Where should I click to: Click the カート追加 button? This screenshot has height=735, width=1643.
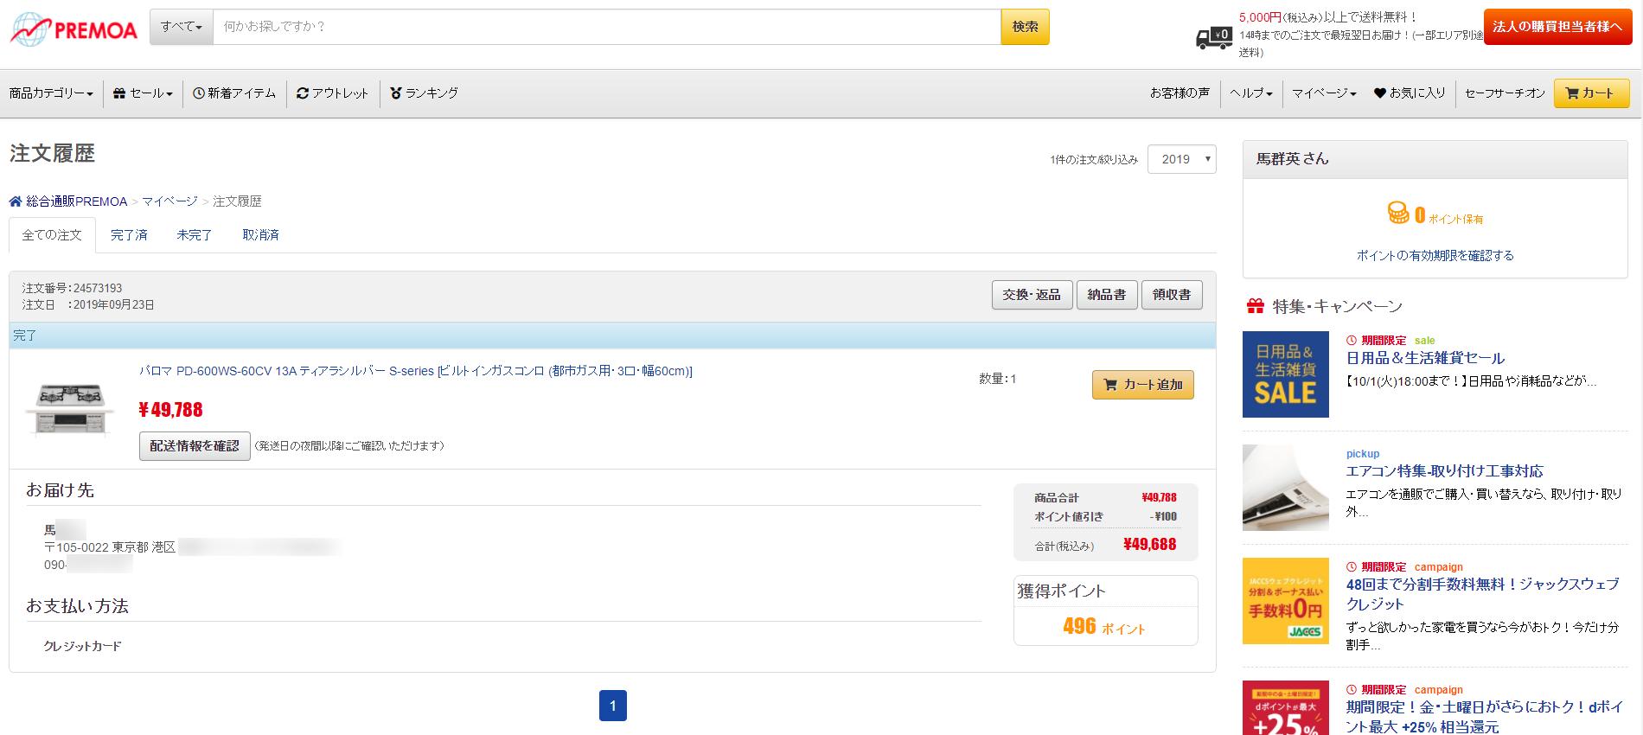tap(1143, 385)
